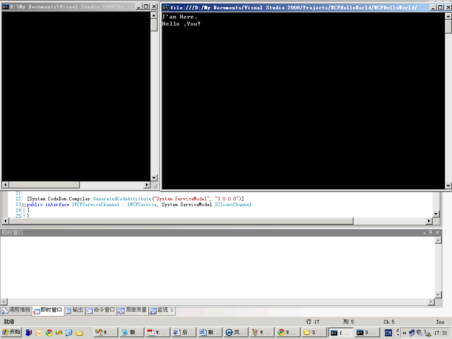Collapse the IWCFServiceChannel interface code block
The height and width of the screenshot is (339, 452).
point(24,205)
